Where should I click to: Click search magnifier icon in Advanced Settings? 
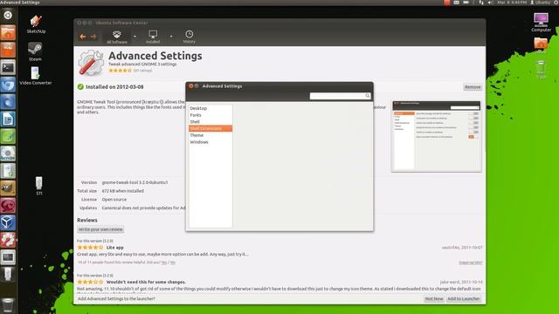click(x=367, y=96)
